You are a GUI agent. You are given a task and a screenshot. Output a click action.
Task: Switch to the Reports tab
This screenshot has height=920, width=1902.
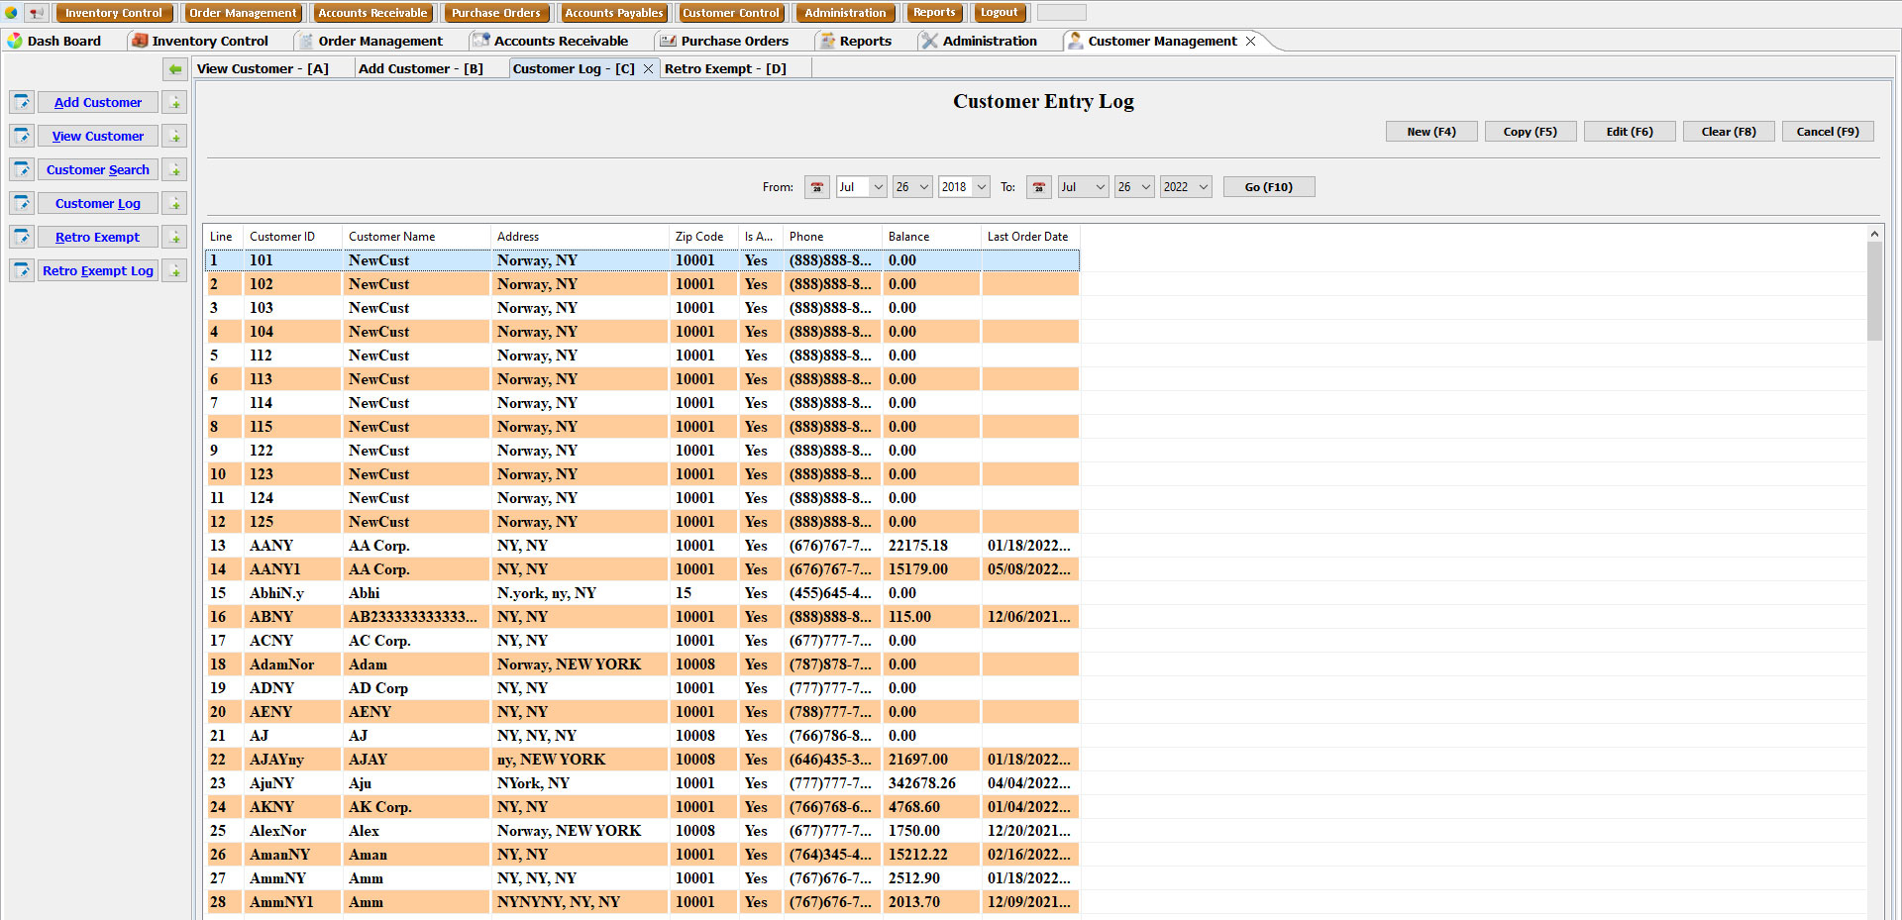click(856, 41)
